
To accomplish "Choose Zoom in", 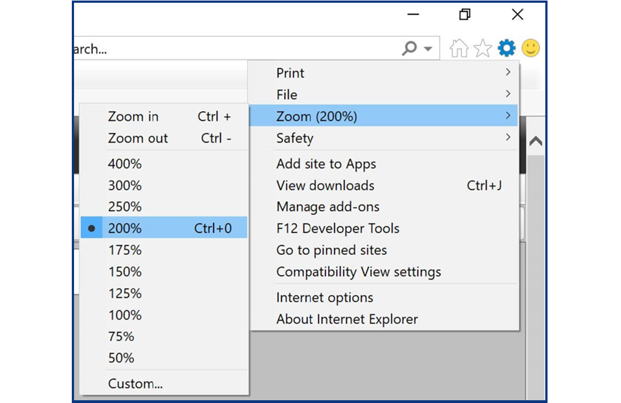I will pyautogui.click(x=164, y=116).
